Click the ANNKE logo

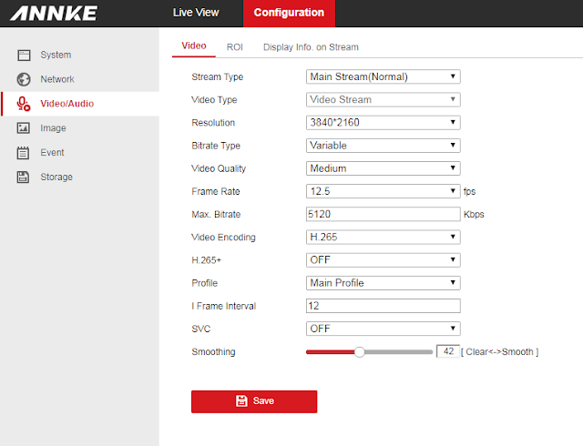[54, 13]
